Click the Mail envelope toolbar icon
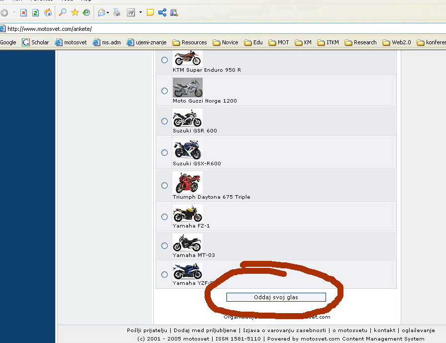Image resolution: width=446 pixels, height=343 pixels. point(101,12)
